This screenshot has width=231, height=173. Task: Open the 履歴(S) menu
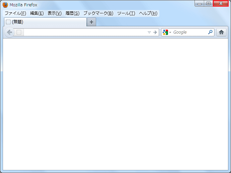[x=72, y=13]
